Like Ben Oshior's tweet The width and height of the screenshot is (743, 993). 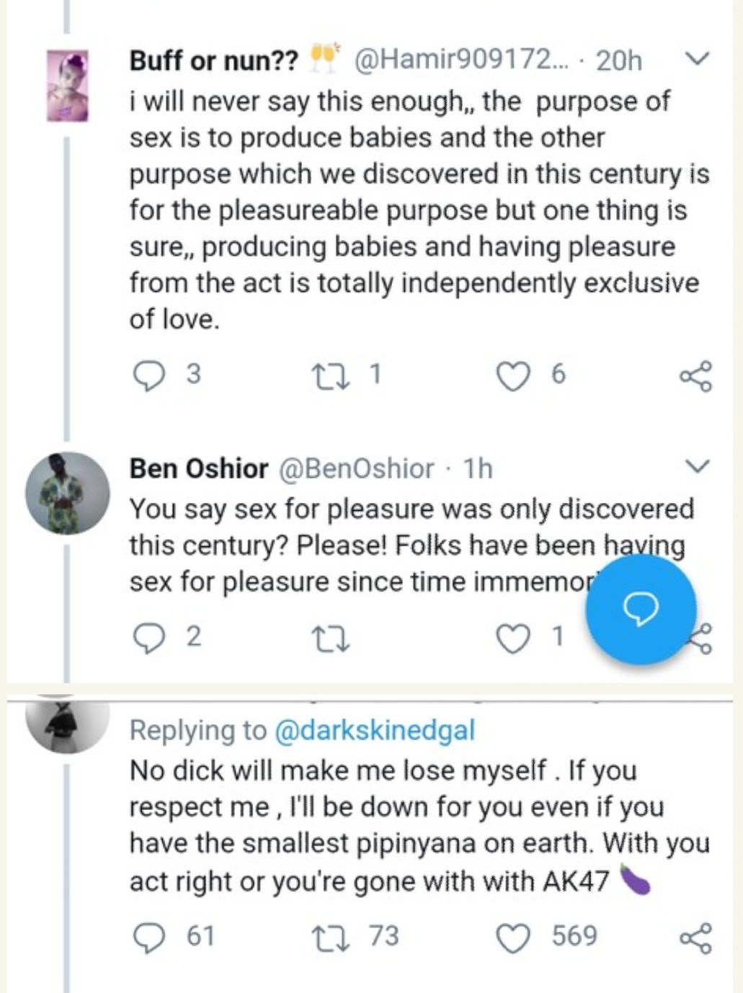[513, 638]
